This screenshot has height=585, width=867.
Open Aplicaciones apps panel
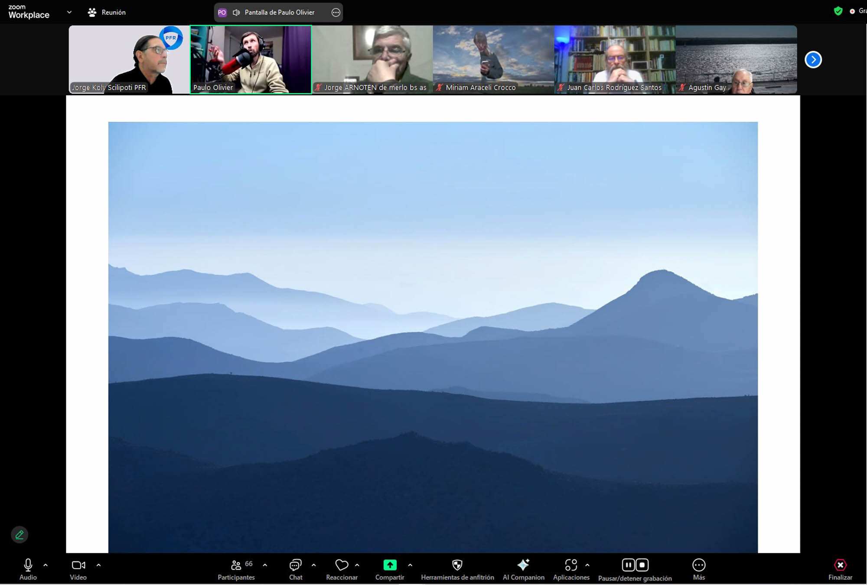[x=571, y=569]
